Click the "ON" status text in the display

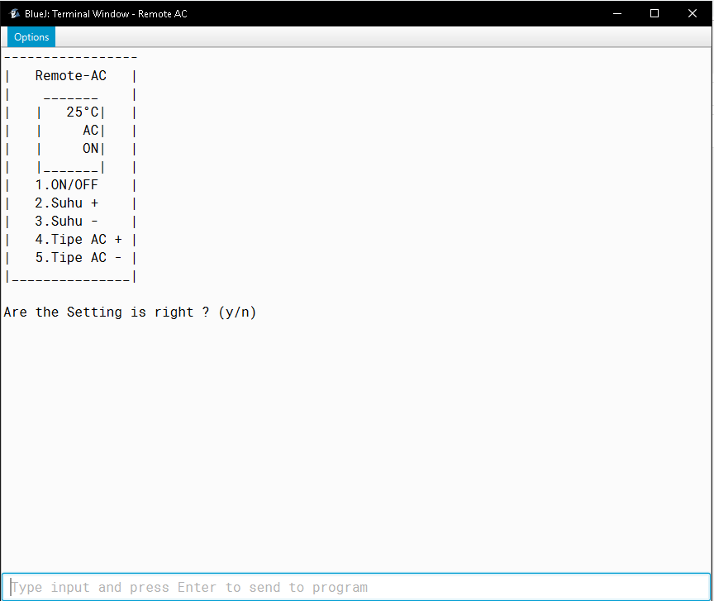pyautogui.click(x=91, y=149)
